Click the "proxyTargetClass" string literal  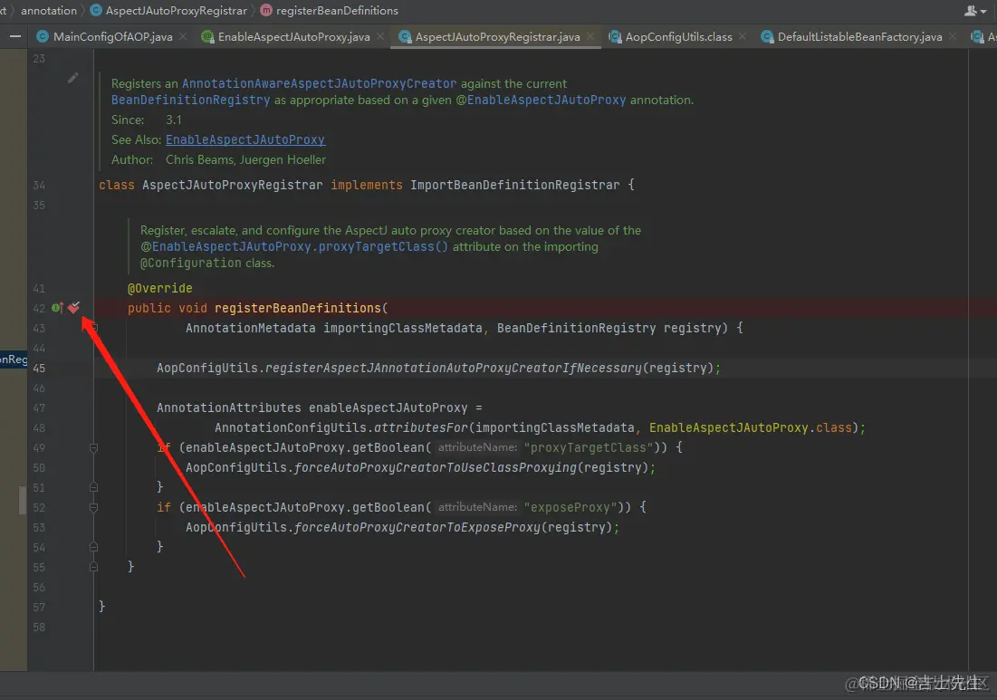[x=589, y=447]
